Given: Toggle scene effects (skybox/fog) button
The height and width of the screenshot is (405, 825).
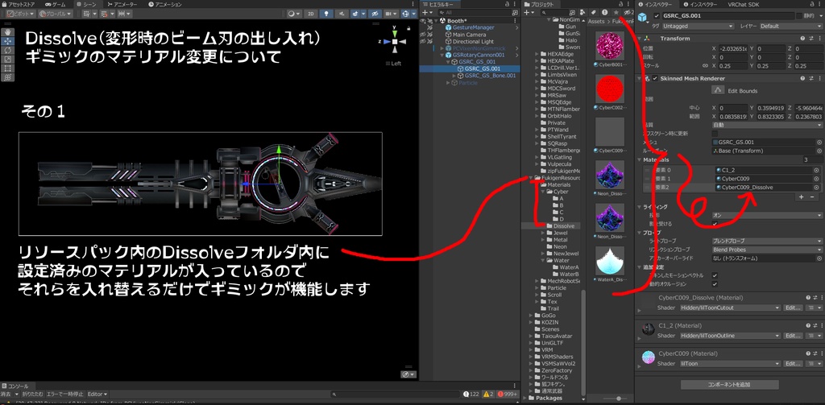Looking at the screenshot, I should coord(357,14).
